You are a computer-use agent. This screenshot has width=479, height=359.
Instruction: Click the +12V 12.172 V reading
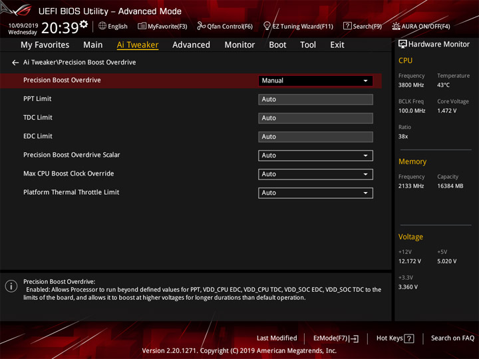410,262
